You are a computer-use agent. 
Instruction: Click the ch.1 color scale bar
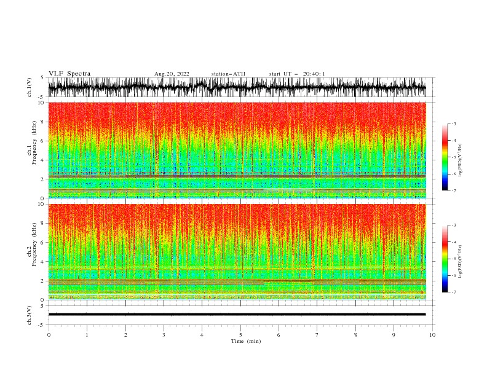(445, 157)
